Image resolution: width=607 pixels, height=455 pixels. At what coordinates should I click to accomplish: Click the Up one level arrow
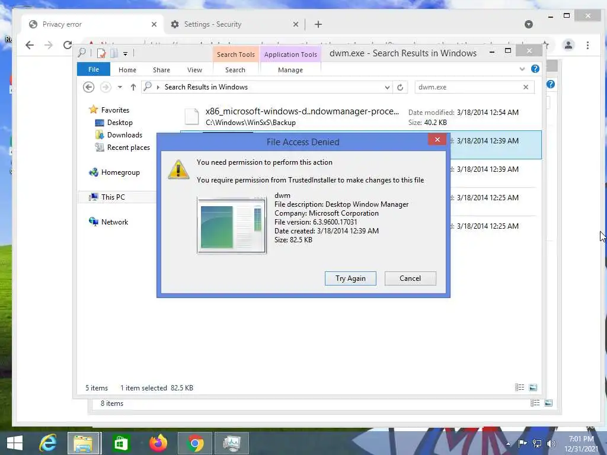tap(133, 87)
